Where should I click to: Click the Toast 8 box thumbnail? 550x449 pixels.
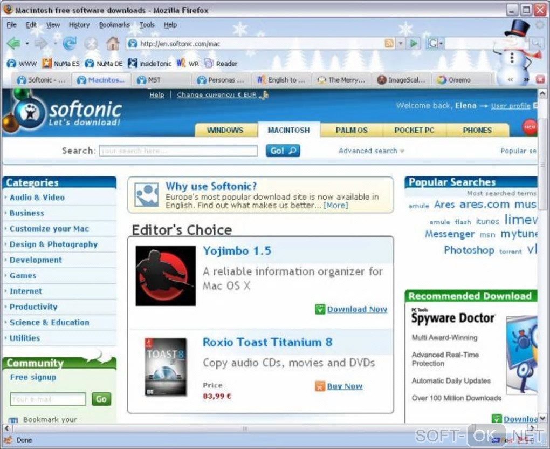pos(166,366)
